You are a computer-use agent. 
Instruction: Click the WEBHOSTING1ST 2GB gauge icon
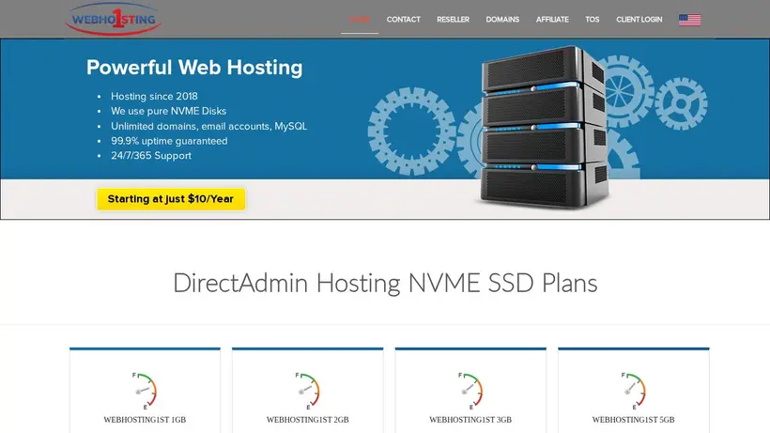pyautogui.click(x=307, y=391)
